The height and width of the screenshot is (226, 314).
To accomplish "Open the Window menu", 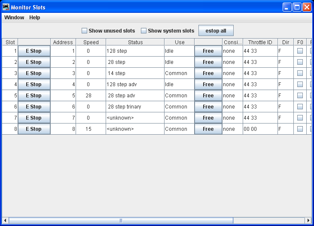I will tap(14, 18).
